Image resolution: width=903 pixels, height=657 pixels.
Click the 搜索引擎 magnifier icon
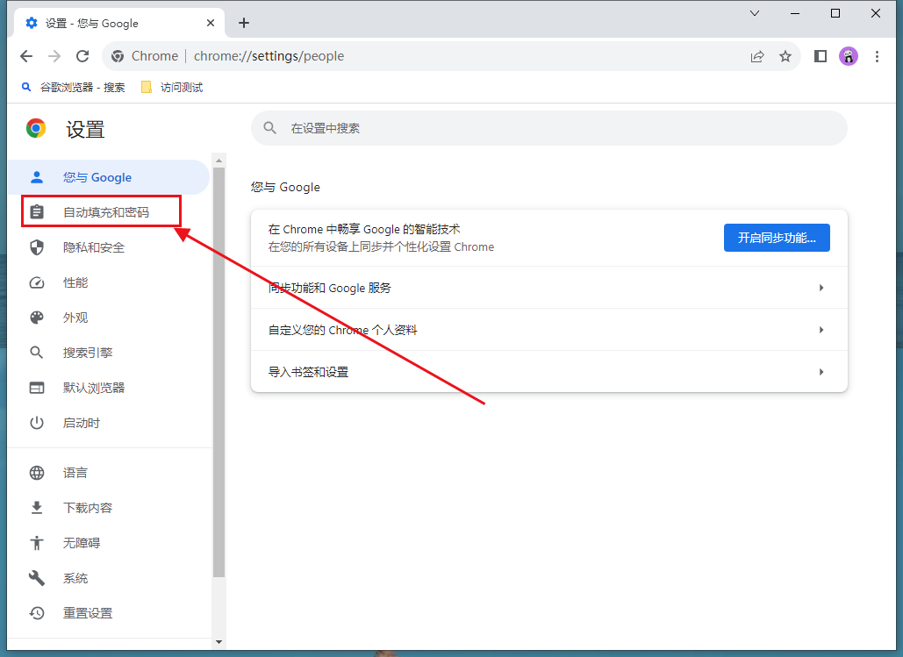(37, 353)
